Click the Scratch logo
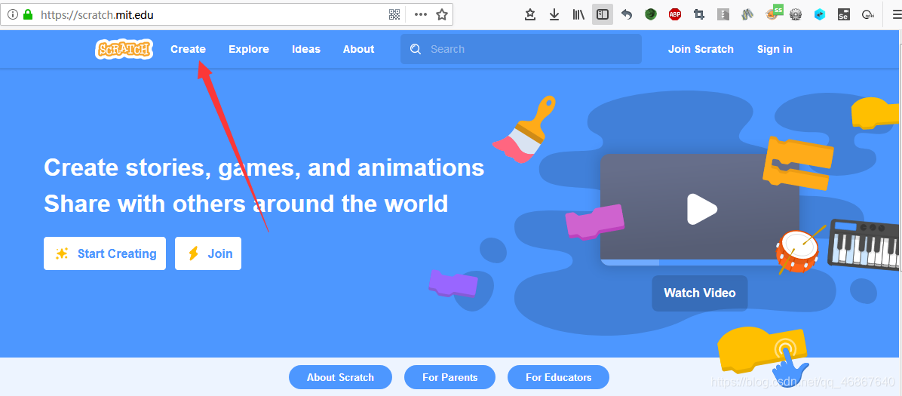The width and height of the screenshot is (902, 396). pyautogui.click(x=124, y=50)
